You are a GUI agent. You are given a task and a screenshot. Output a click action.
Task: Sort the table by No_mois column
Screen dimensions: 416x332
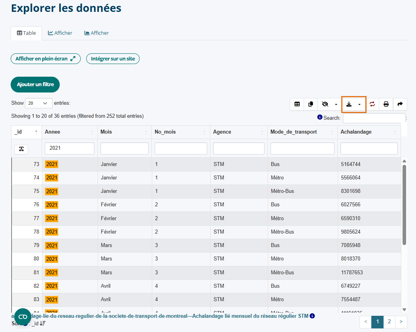pos(181,132)
